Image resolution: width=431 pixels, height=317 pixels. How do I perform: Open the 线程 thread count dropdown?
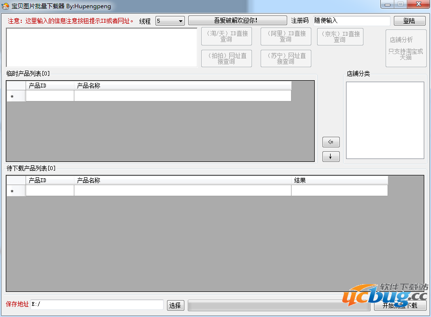tap(170, 21)
